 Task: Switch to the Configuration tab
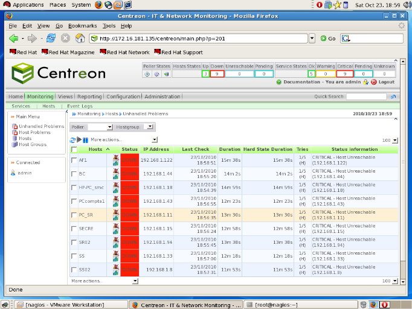123,97
